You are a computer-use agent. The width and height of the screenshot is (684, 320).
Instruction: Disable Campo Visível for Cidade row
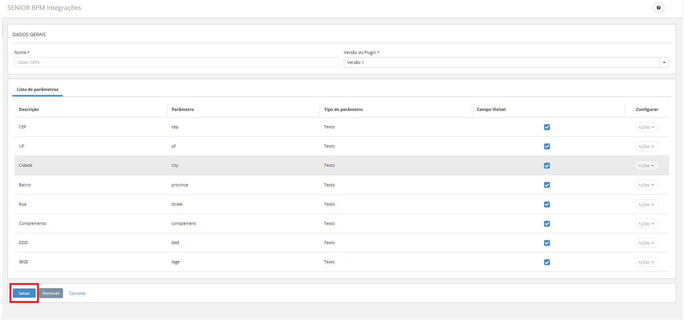pos(547,166)
